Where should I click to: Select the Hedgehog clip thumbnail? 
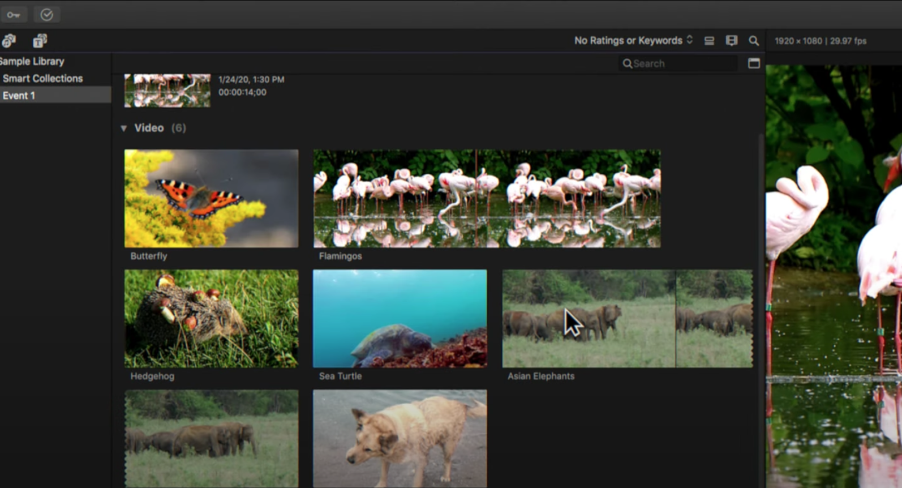tap(211, 318)
